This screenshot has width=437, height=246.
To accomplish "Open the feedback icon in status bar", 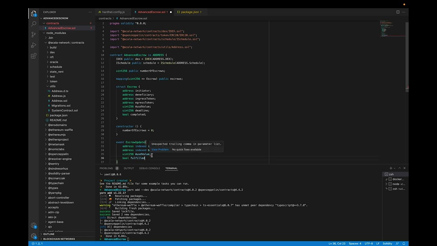I will click(x=397, y=244).
